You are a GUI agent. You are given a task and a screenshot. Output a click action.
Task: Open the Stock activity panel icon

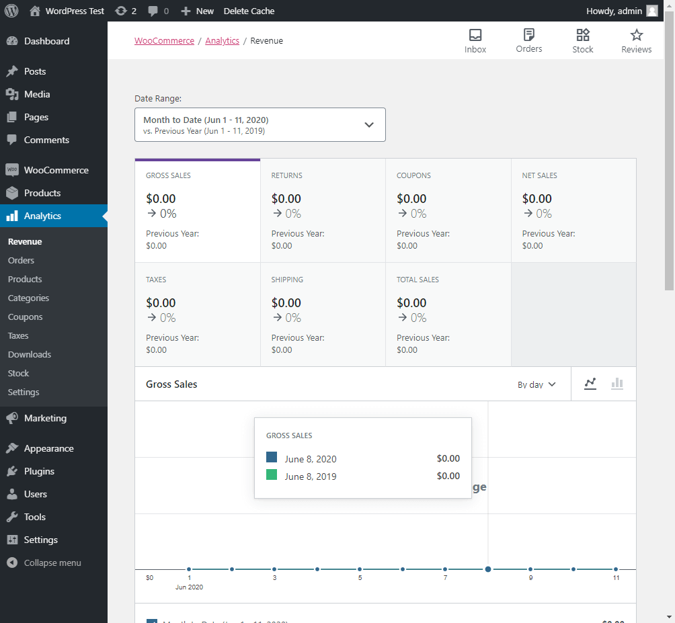click(x=583, y=35)
